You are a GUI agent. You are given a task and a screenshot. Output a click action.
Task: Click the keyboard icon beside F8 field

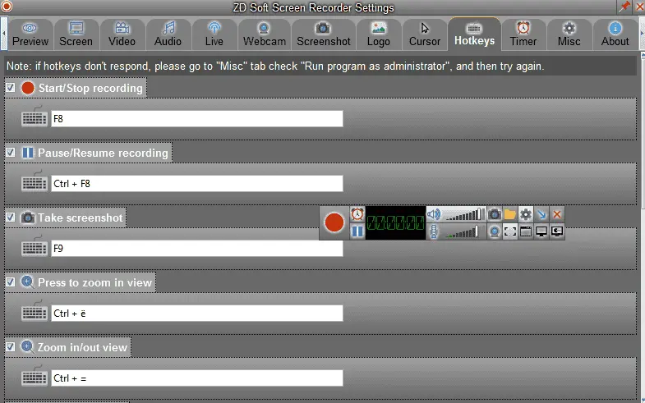click(35, 117)
